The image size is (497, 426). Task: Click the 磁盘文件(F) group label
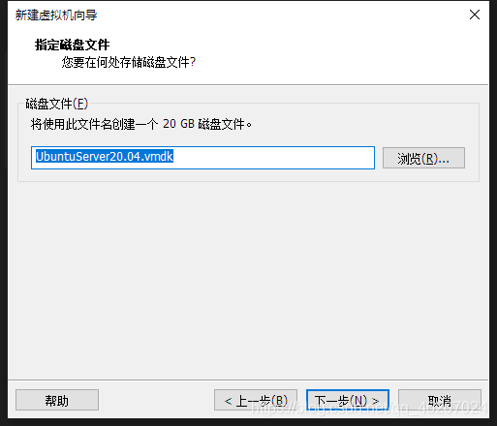[x=57, y=104]
